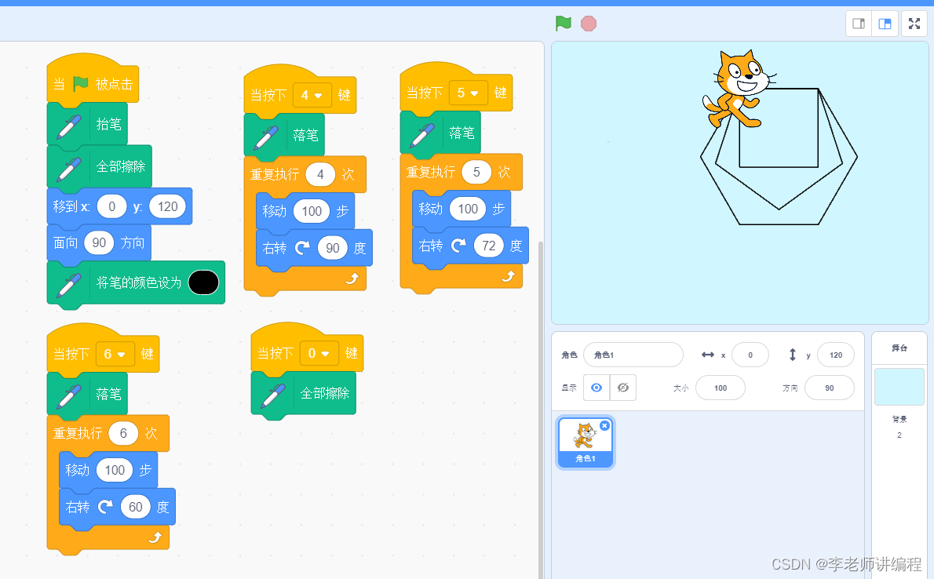Click x value 0 in 移到 block
This screenshot has width=934, height=579.
pyautogui.click(x=111, y=206)
